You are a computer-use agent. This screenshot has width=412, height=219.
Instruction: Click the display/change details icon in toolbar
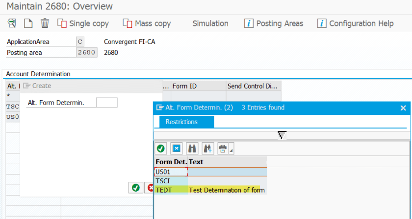click(12, 23)
